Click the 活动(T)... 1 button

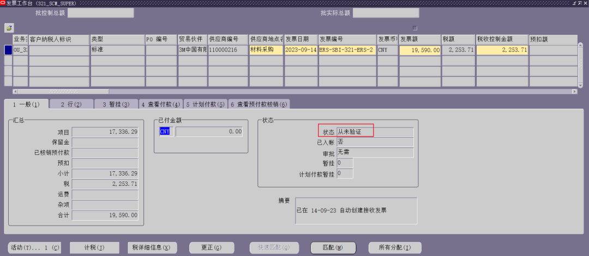coord(34,247)
